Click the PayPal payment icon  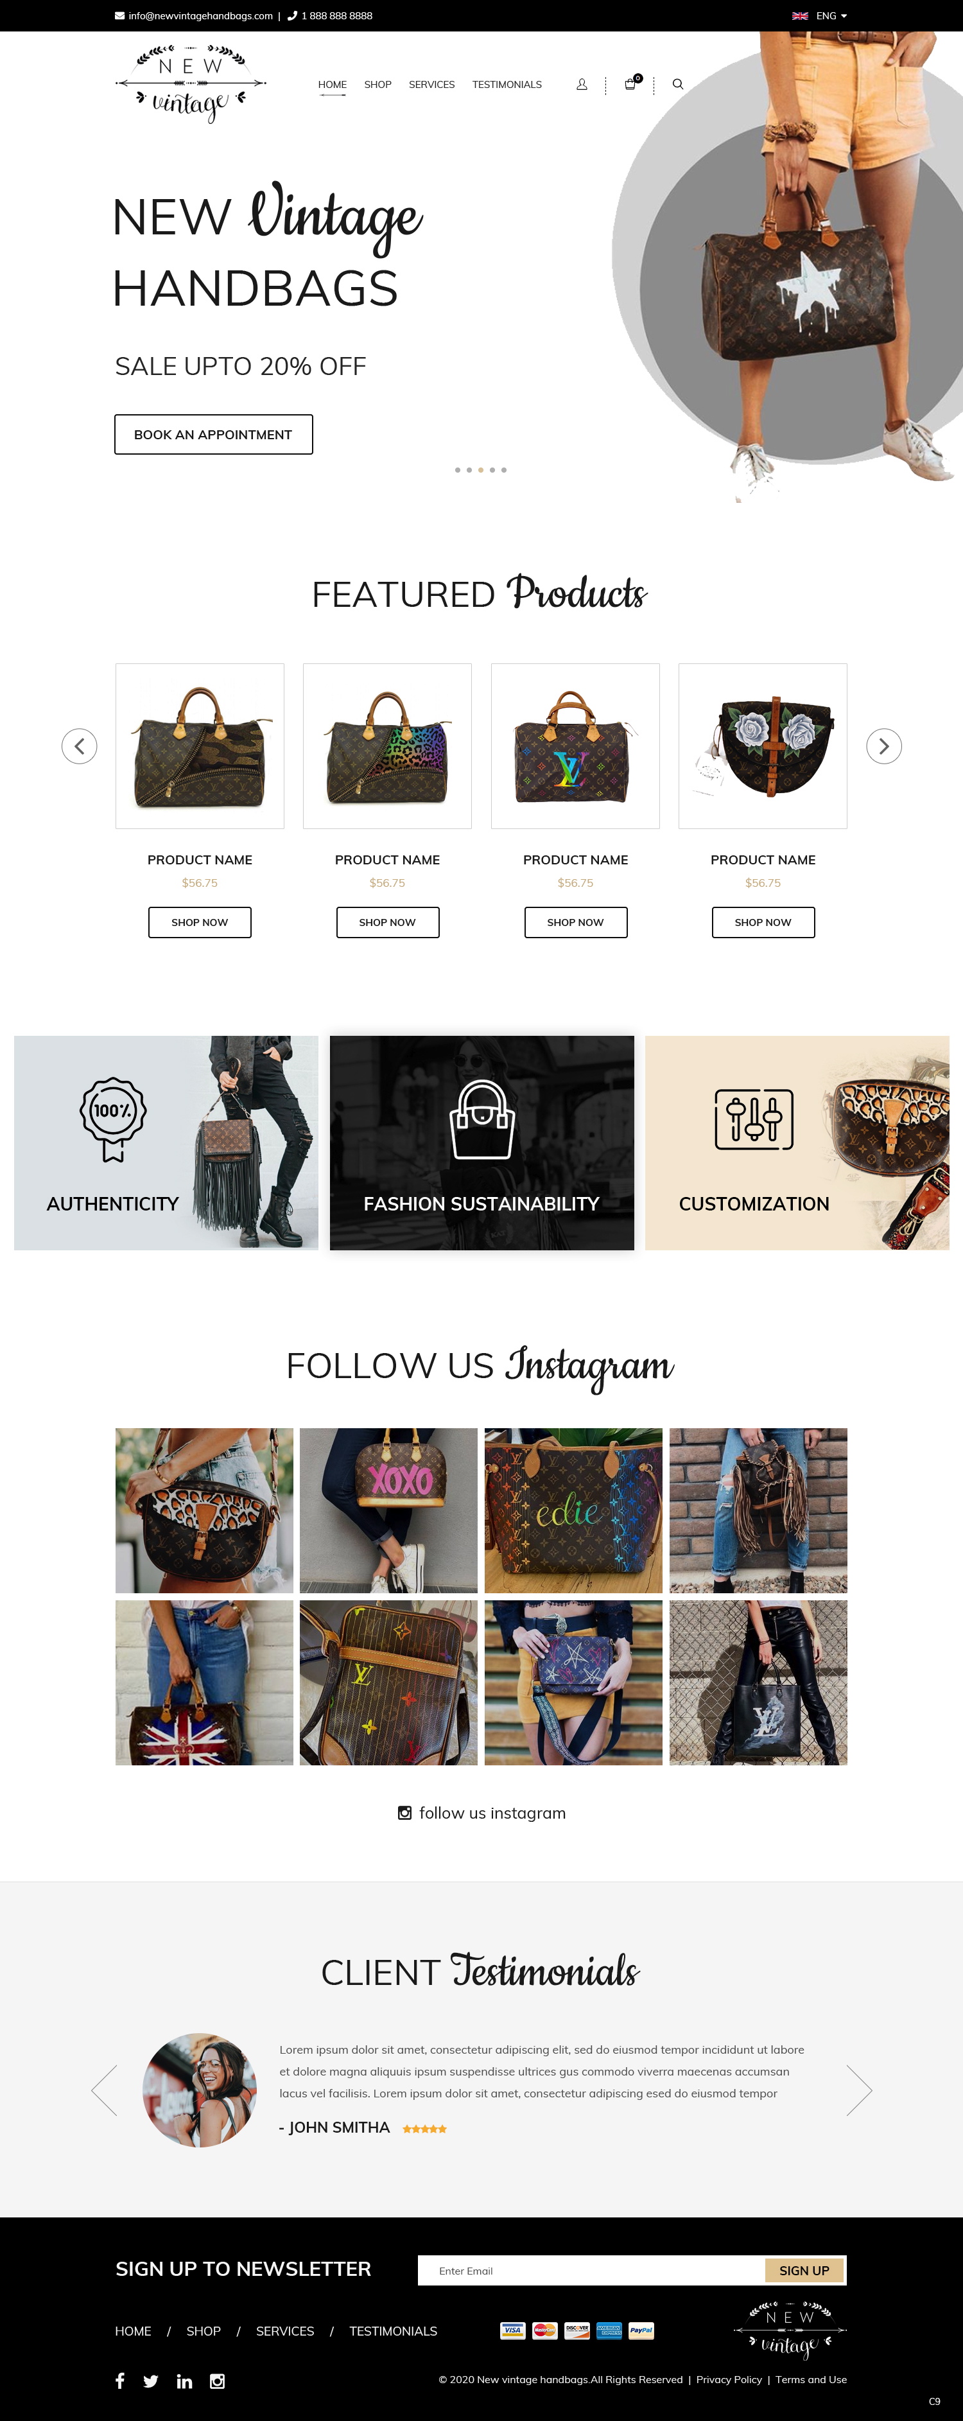tap(641, 2330)
